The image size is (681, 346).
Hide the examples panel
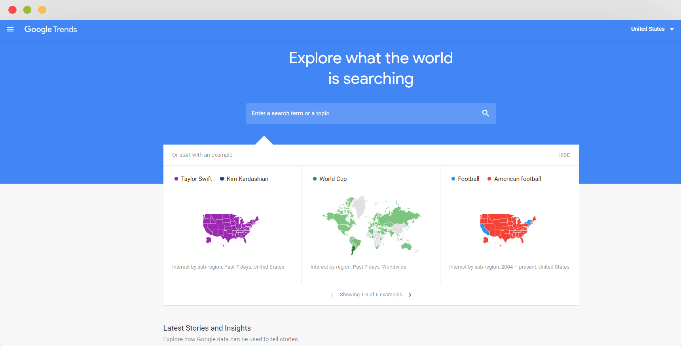[564, 155]
